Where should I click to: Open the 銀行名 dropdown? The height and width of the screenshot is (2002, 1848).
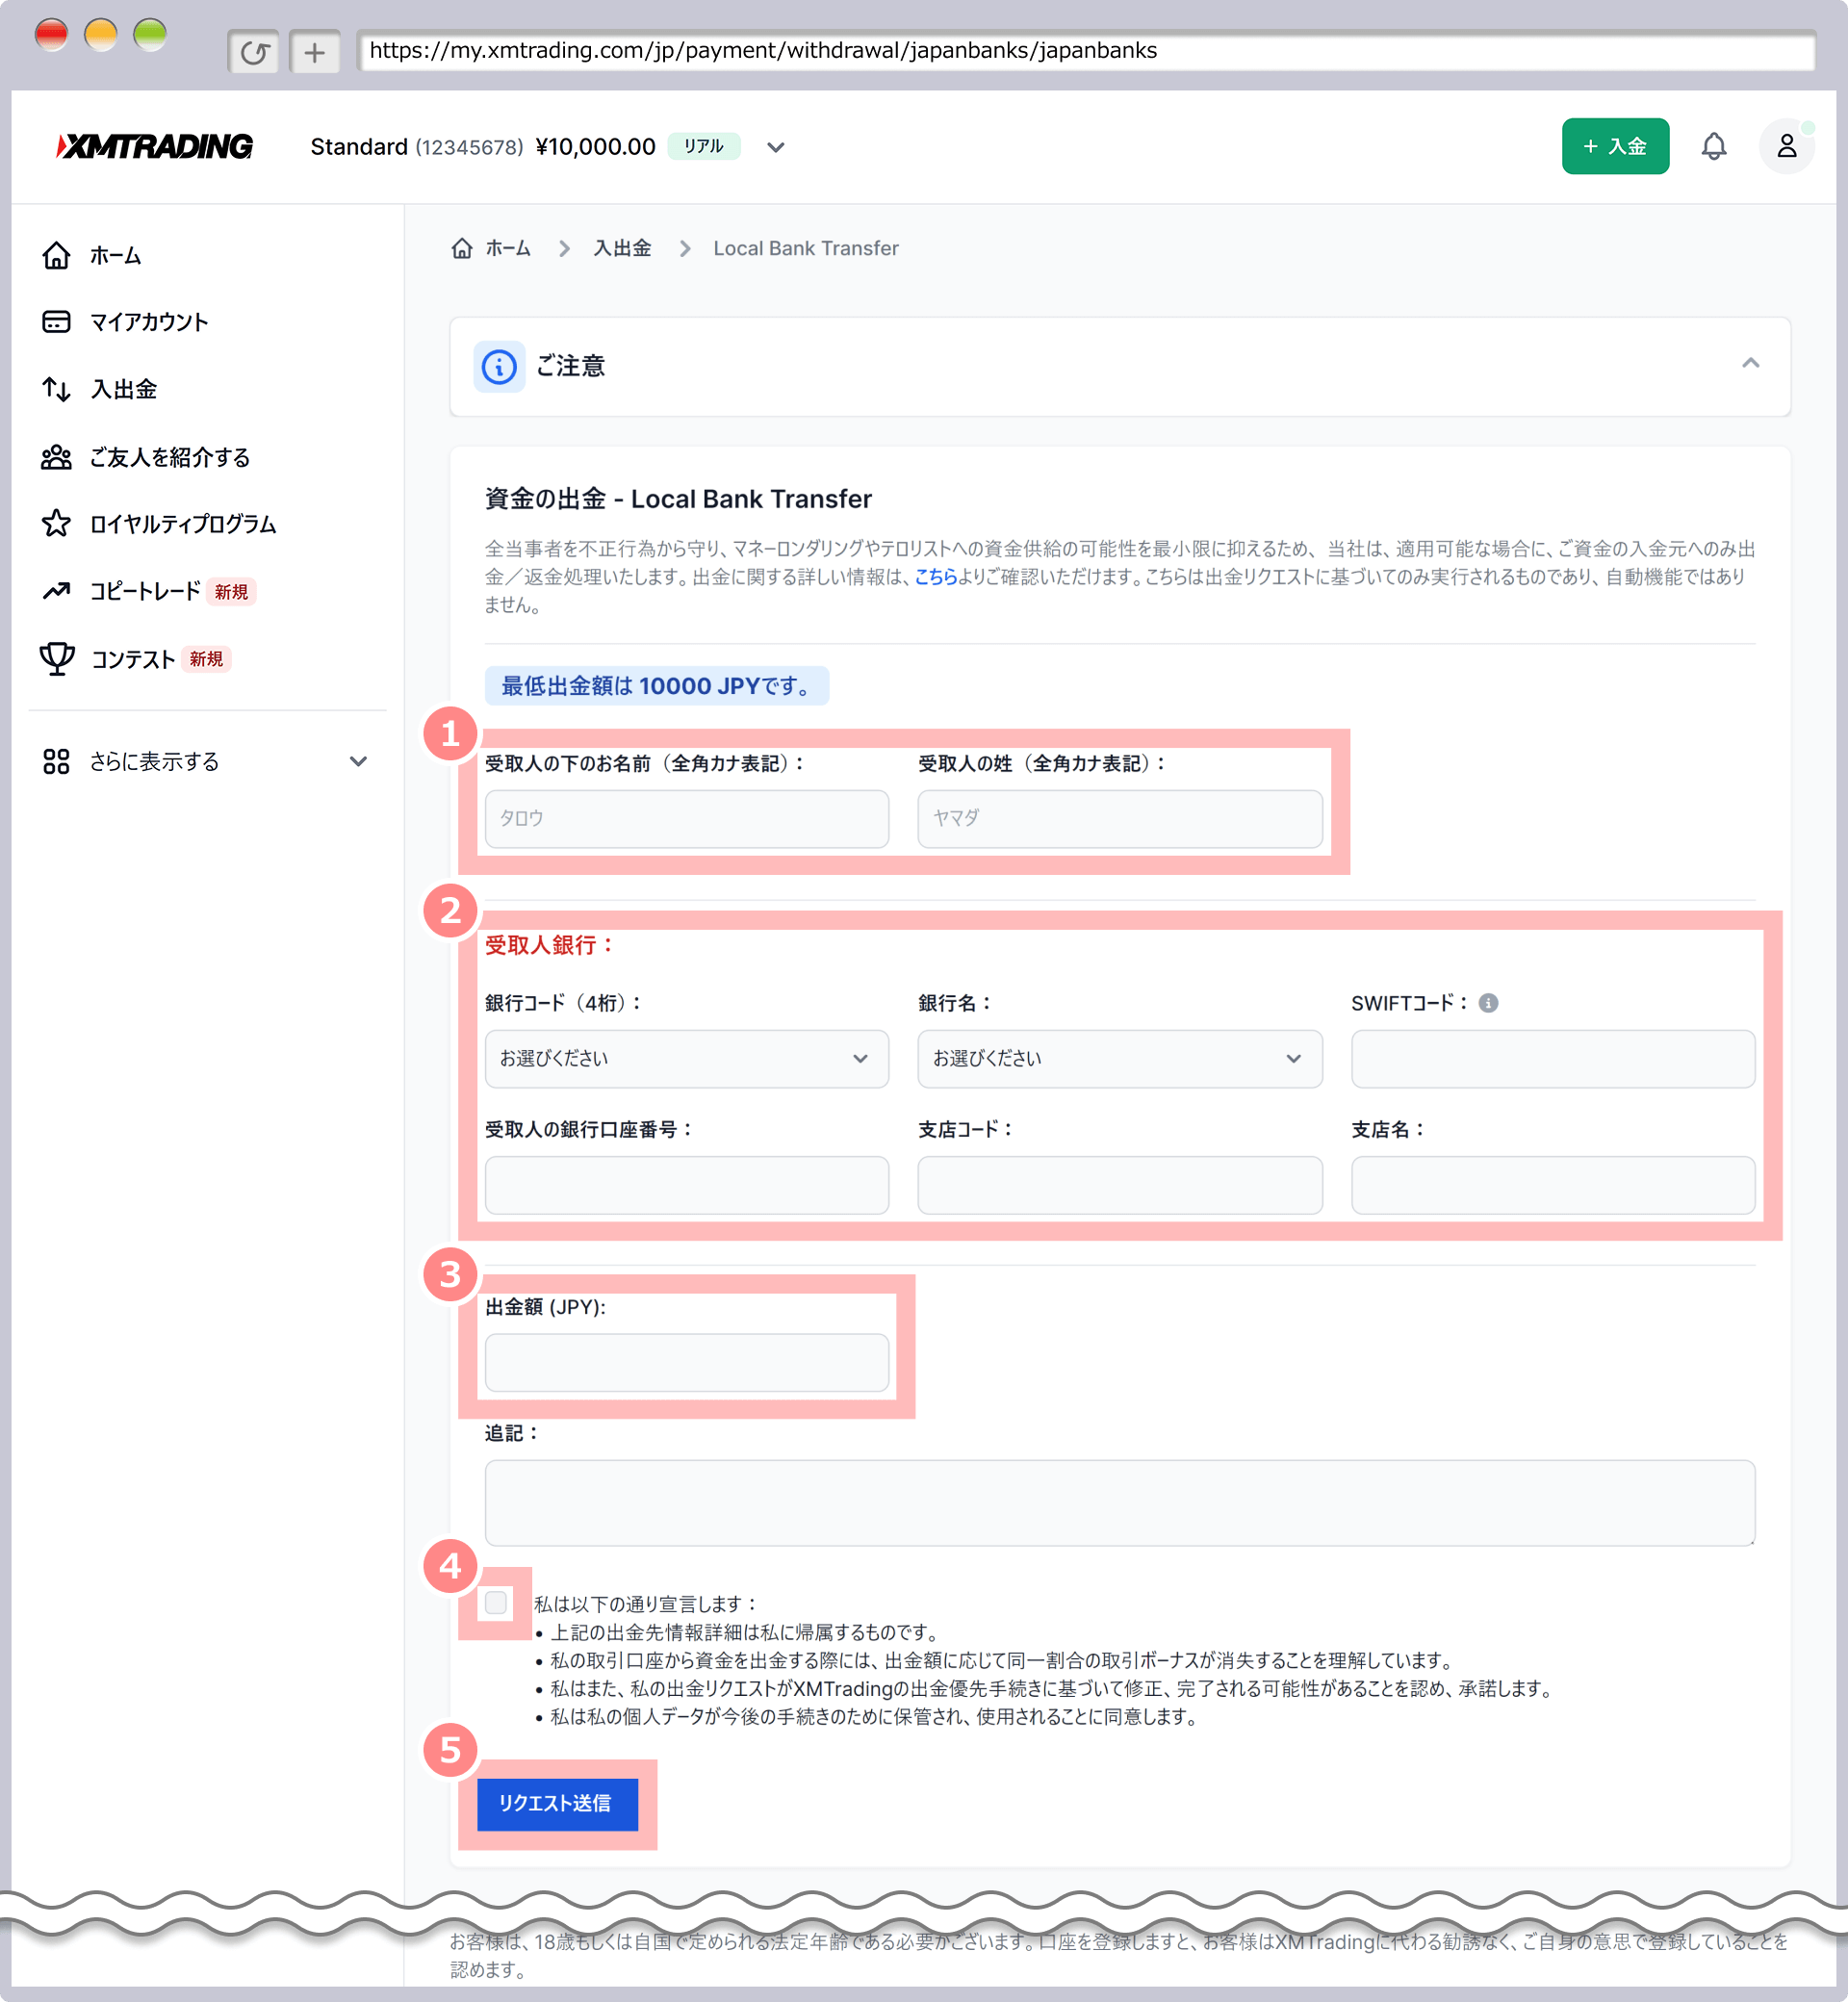click(x=1119, y=1059)
